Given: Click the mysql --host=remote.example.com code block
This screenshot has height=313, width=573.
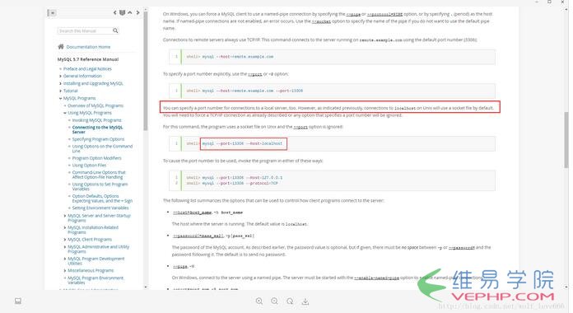Looking at the screenshot, I should 332,57.
